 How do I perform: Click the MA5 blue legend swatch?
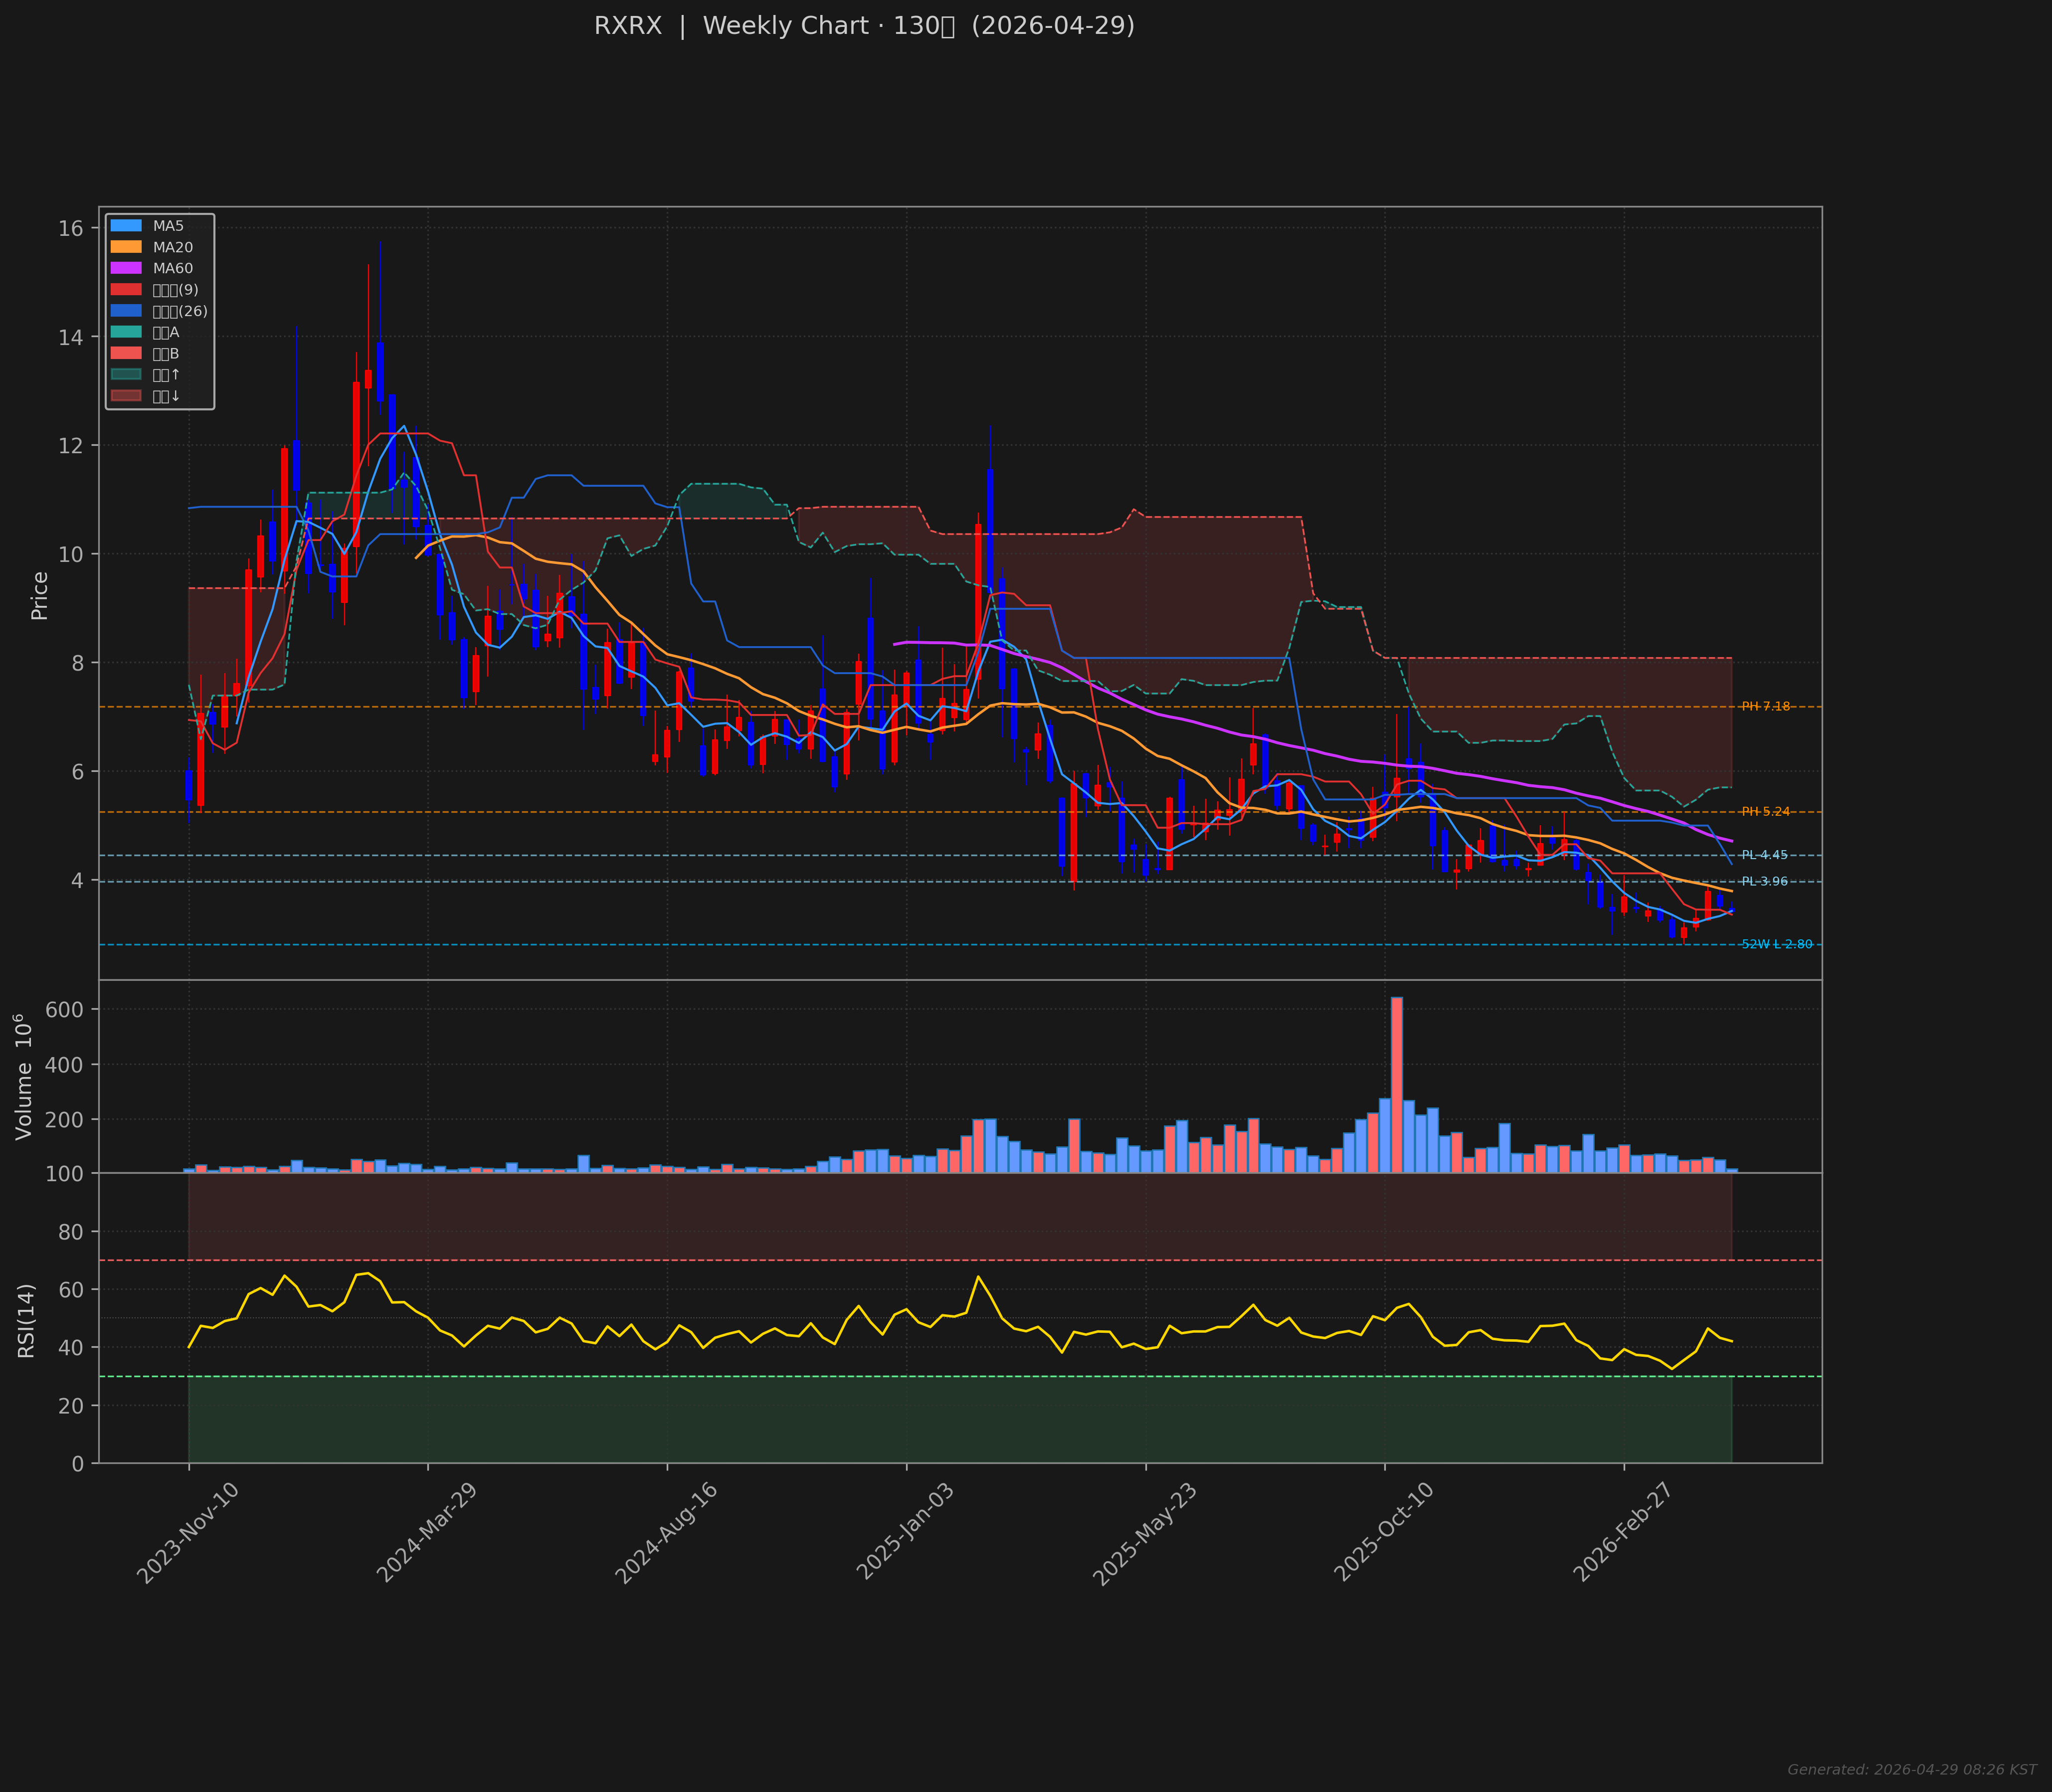(127, 226)
